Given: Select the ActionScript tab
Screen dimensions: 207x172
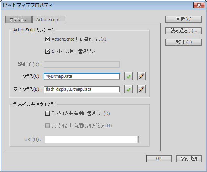Looking at the screenshot, I should coord(49,20).
